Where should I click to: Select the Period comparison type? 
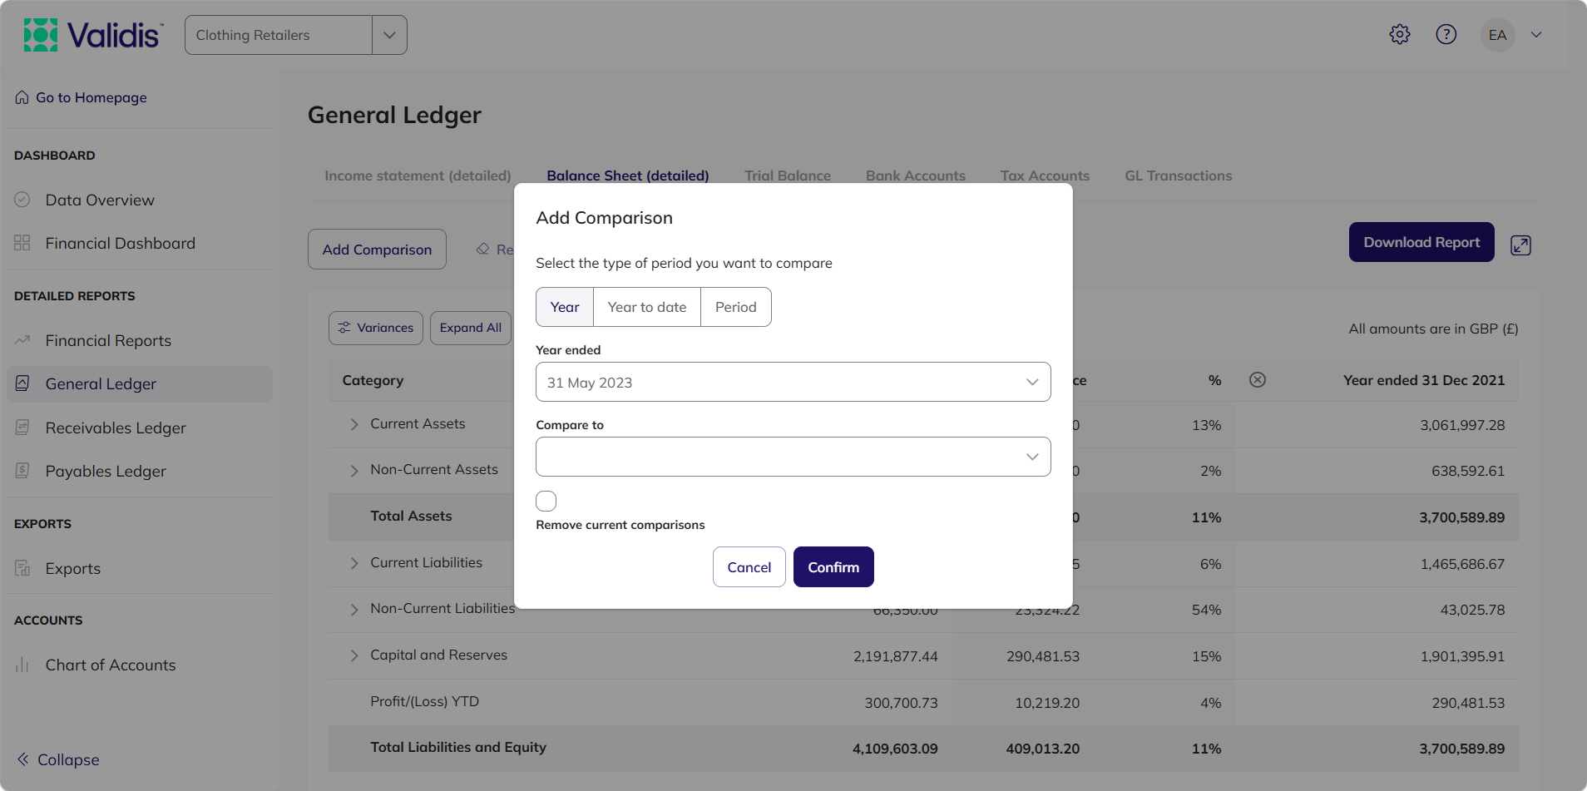click(736, 307)
